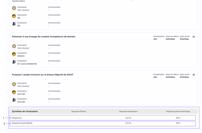The width and height of the screenshot is (202, 133).
Task: Click the 31/12/2024 end date of Proposer 1 projet
Action: tap(184, 77)
